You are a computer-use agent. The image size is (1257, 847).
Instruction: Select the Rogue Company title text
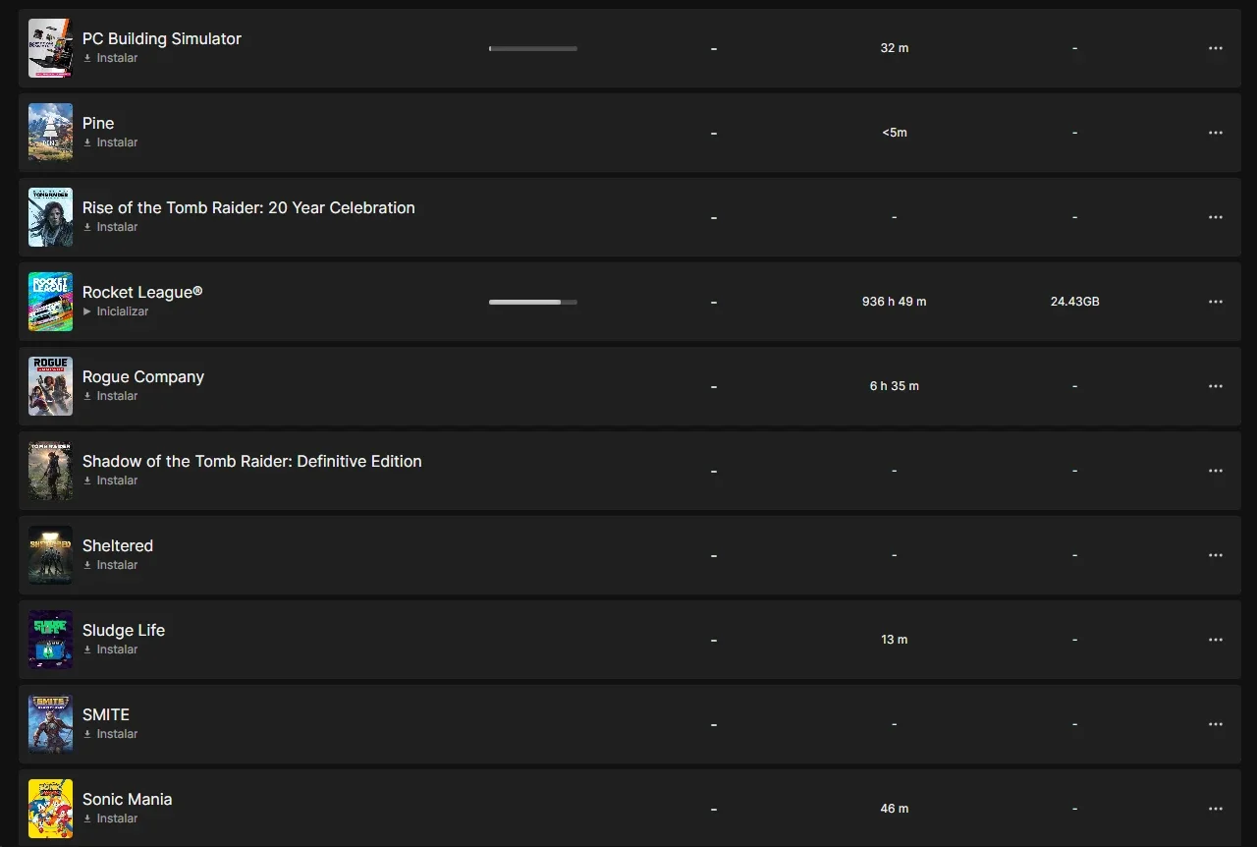pos(143,376)
